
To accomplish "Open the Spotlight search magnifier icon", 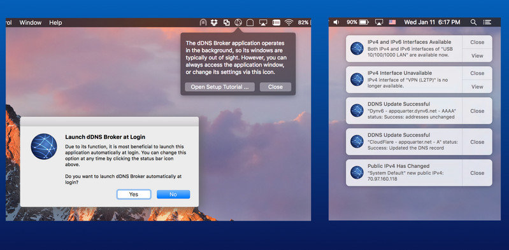I will pyautogui.click(x=473, y=22).
